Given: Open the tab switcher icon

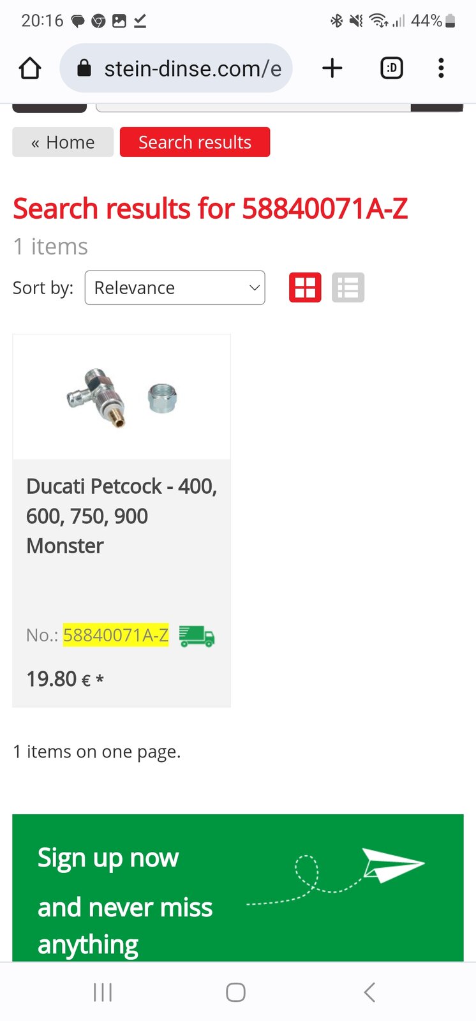Looking at the screenshot, I should coord(391,68).
